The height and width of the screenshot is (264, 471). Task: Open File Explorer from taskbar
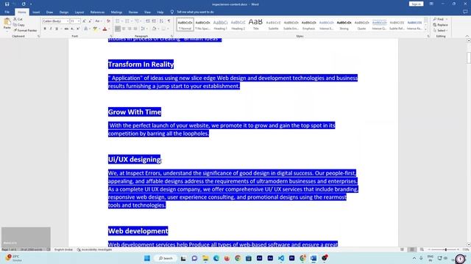pyautogui.click(x=205, y=258)
